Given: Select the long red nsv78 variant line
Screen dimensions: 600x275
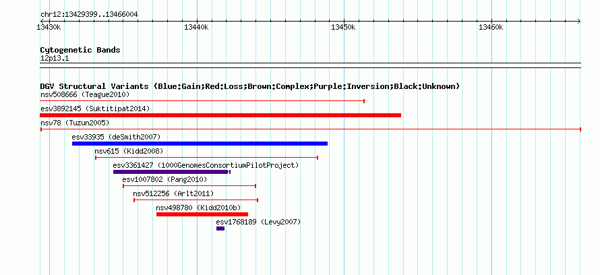Looking at the screenshot, I should (x=311, y=129).
